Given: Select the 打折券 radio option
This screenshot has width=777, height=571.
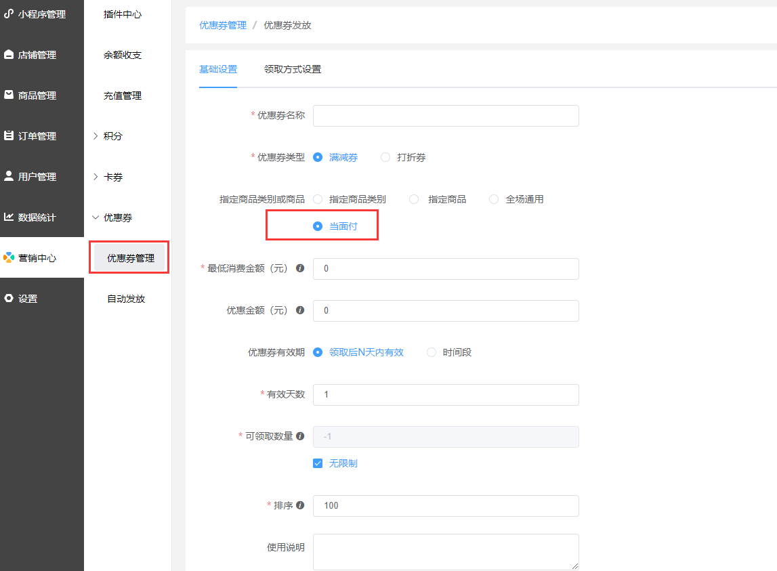Looking at the screenshot, I should click(385, 157).
